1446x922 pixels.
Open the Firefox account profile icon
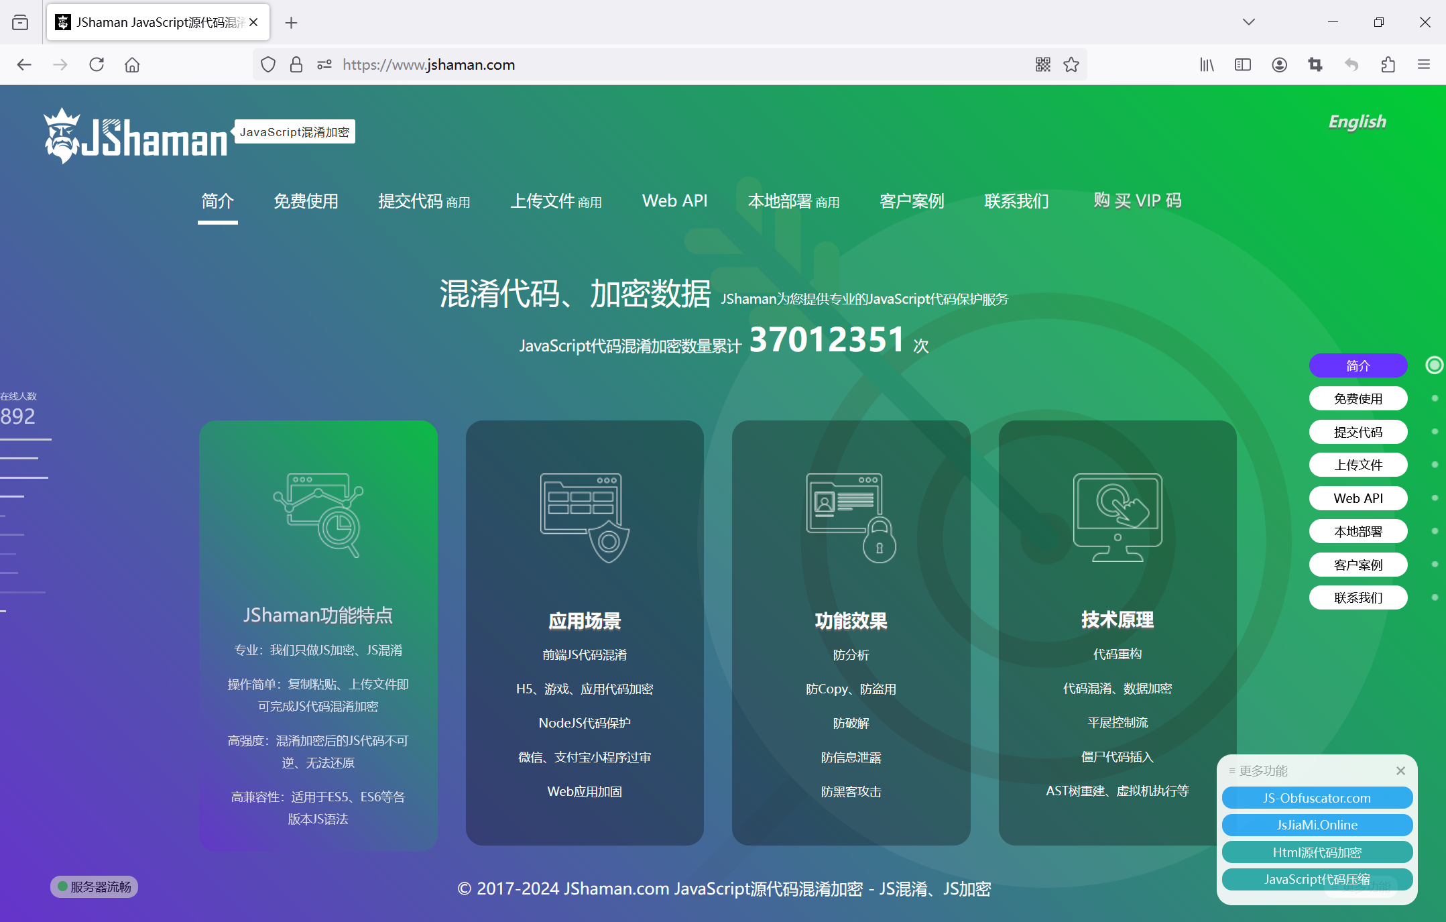1279,64
